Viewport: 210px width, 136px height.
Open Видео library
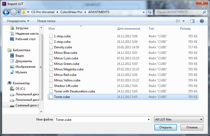point(17,56)
